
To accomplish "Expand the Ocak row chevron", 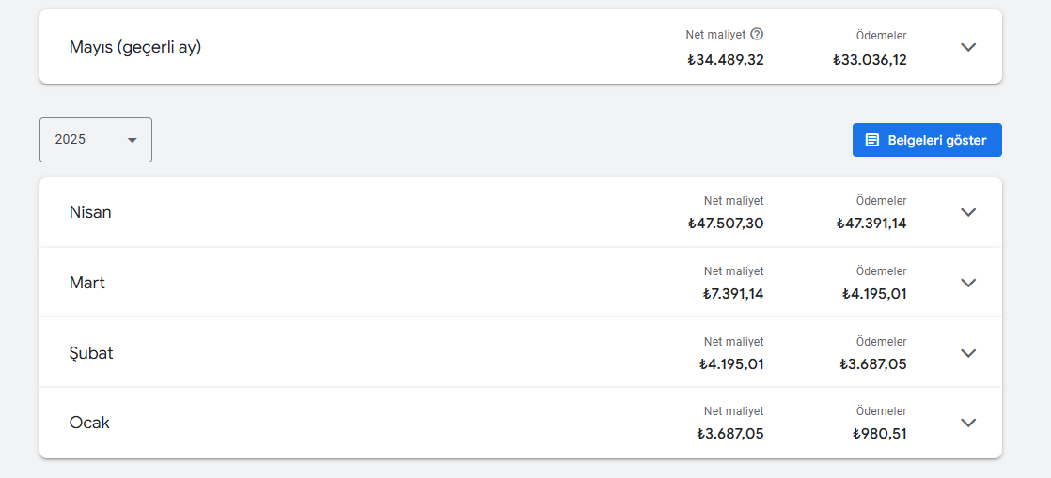I will pyautogui.click(x=968, y=423).
